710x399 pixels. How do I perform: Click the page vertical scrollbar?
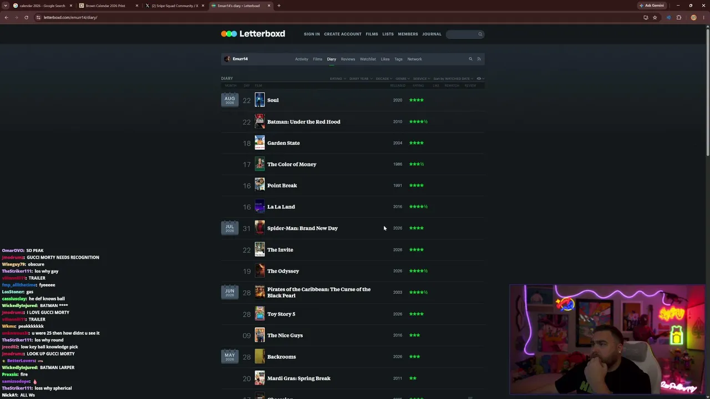pos(708,91)
